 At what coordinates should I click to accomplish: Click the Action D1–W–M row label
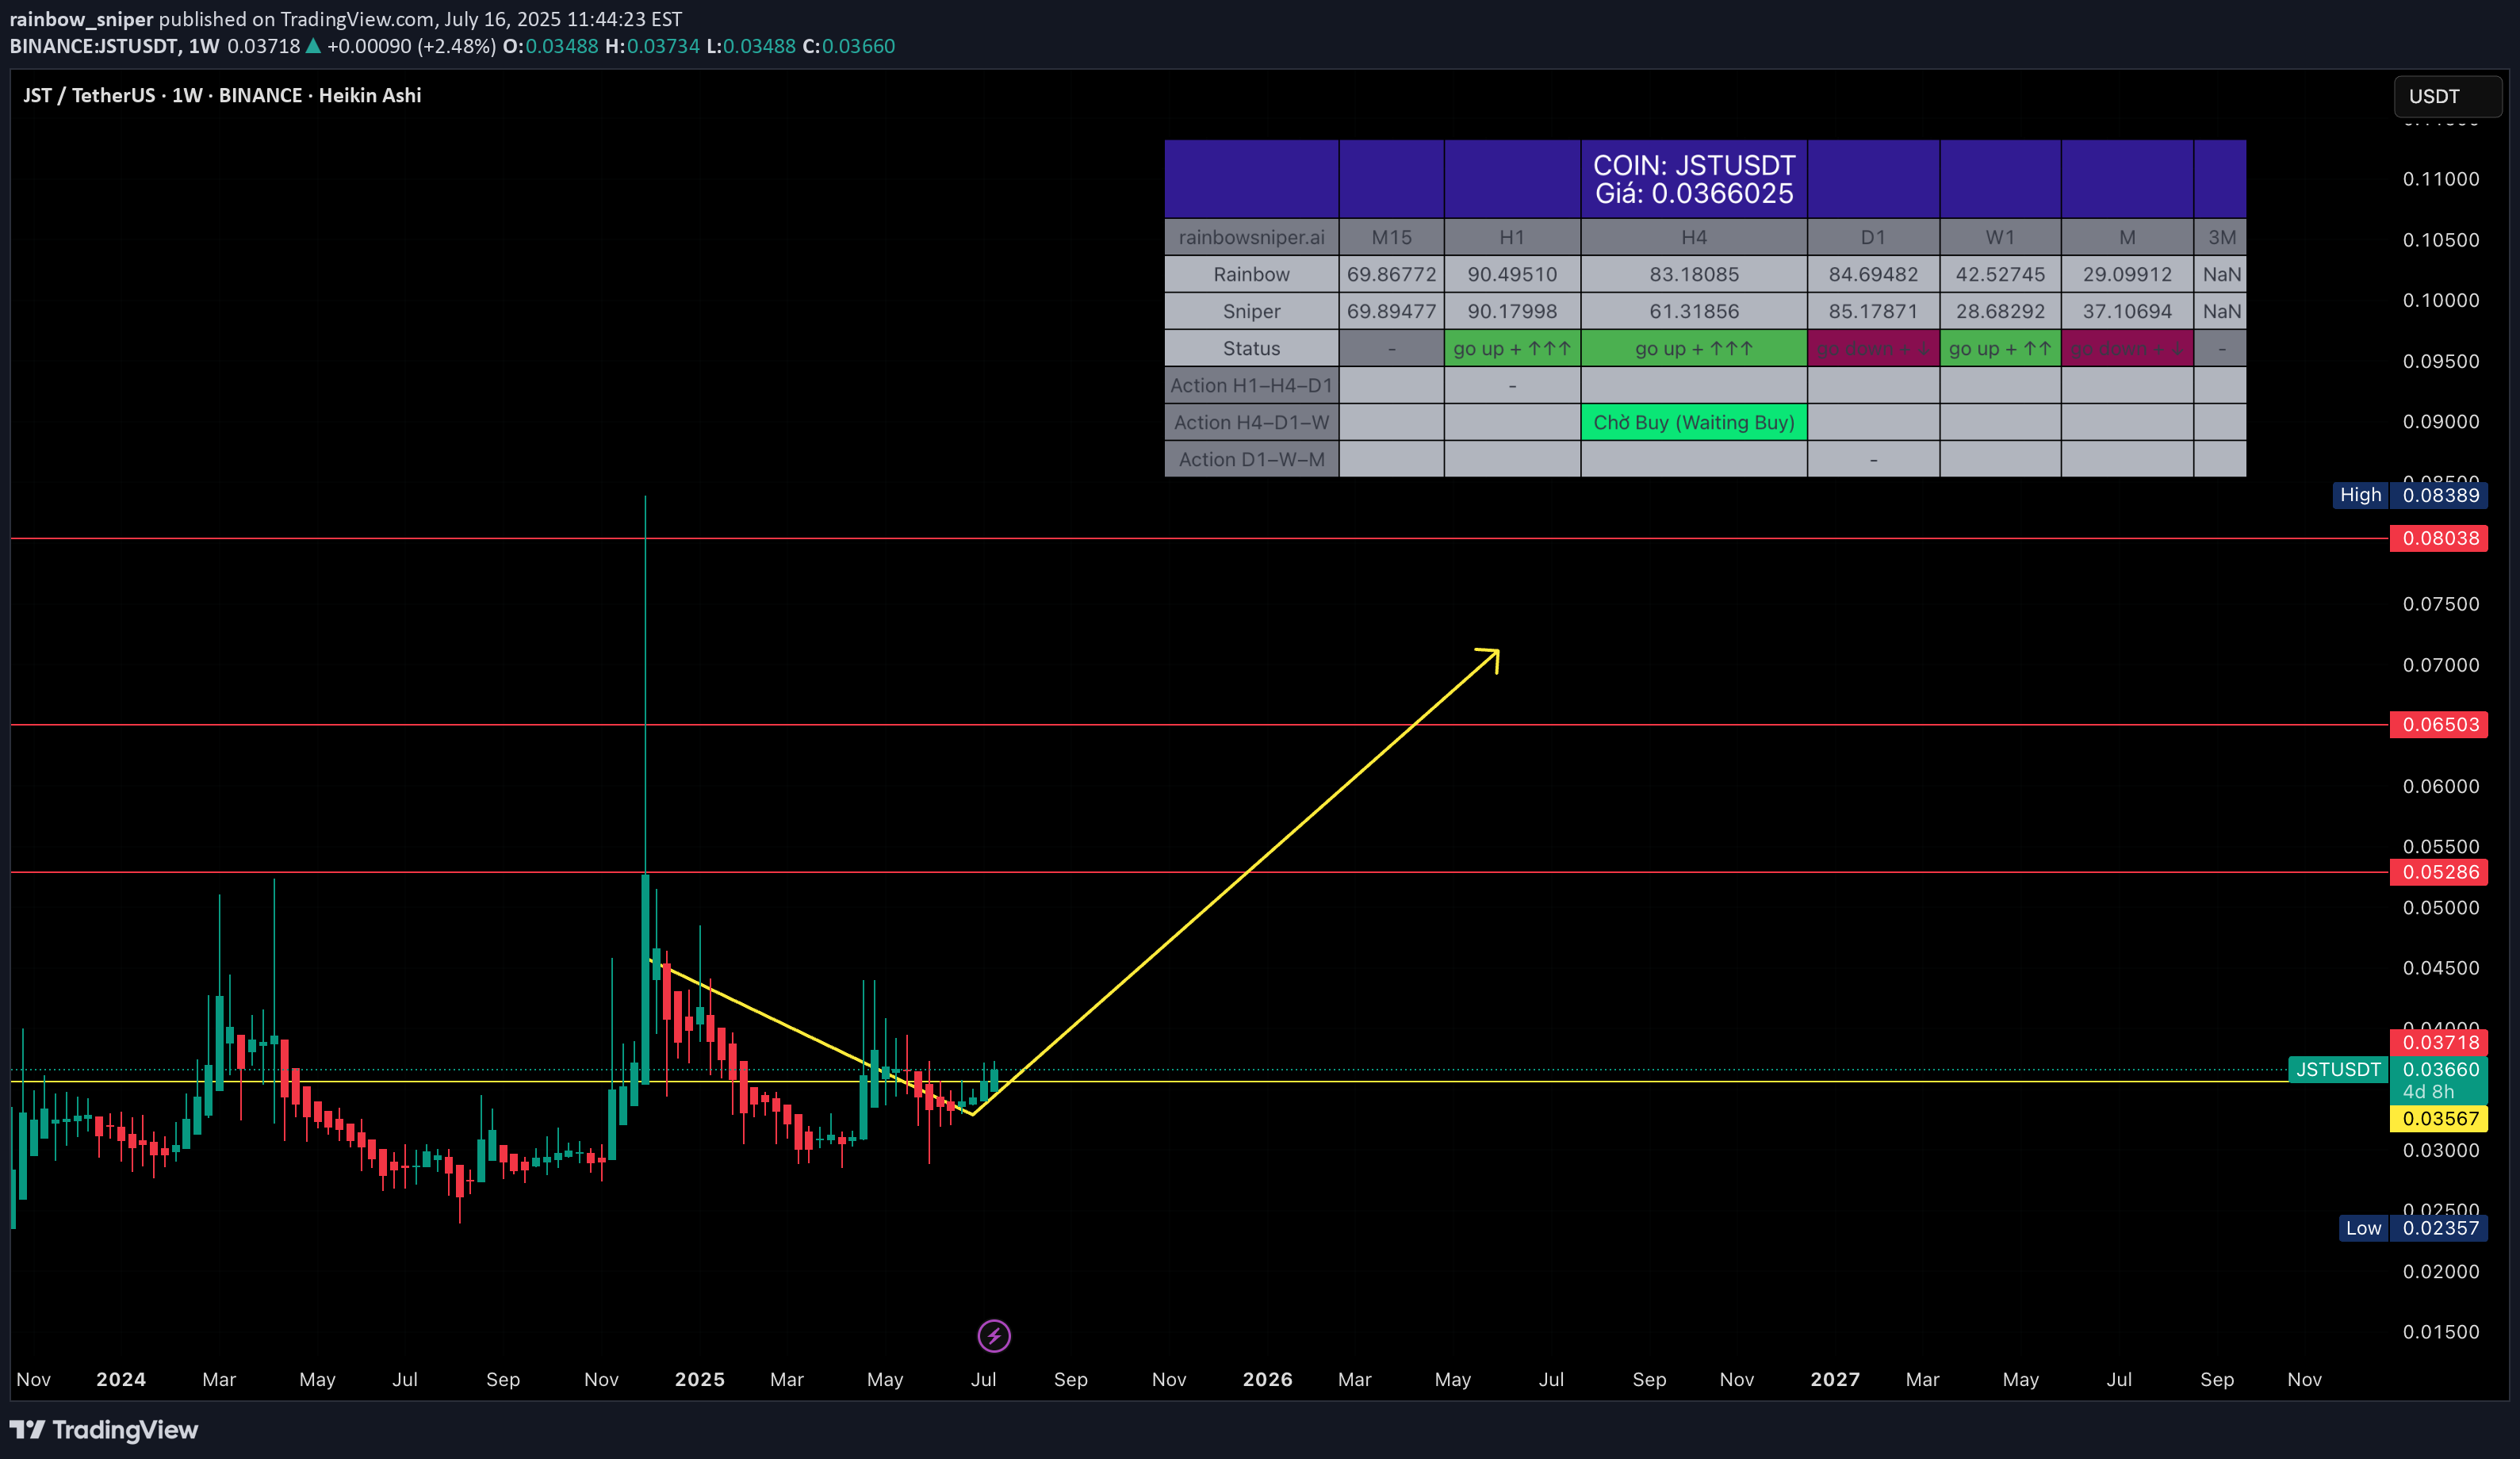pos(1251,459)
